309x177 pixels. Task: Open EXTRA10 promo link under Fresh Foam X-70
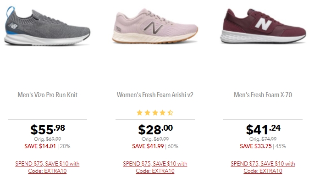tap(263, 167)
